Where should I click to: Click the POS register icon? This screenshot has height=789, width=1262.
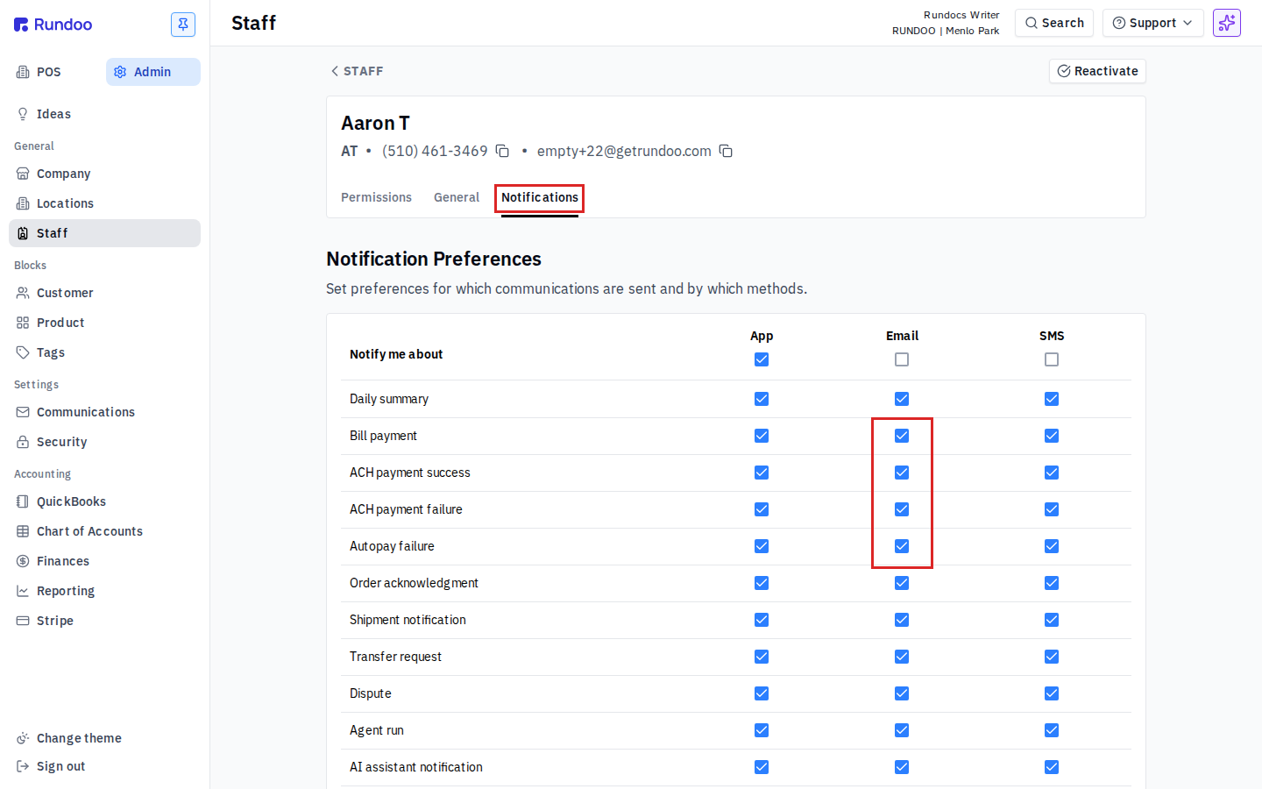click(x=23, y=72)
